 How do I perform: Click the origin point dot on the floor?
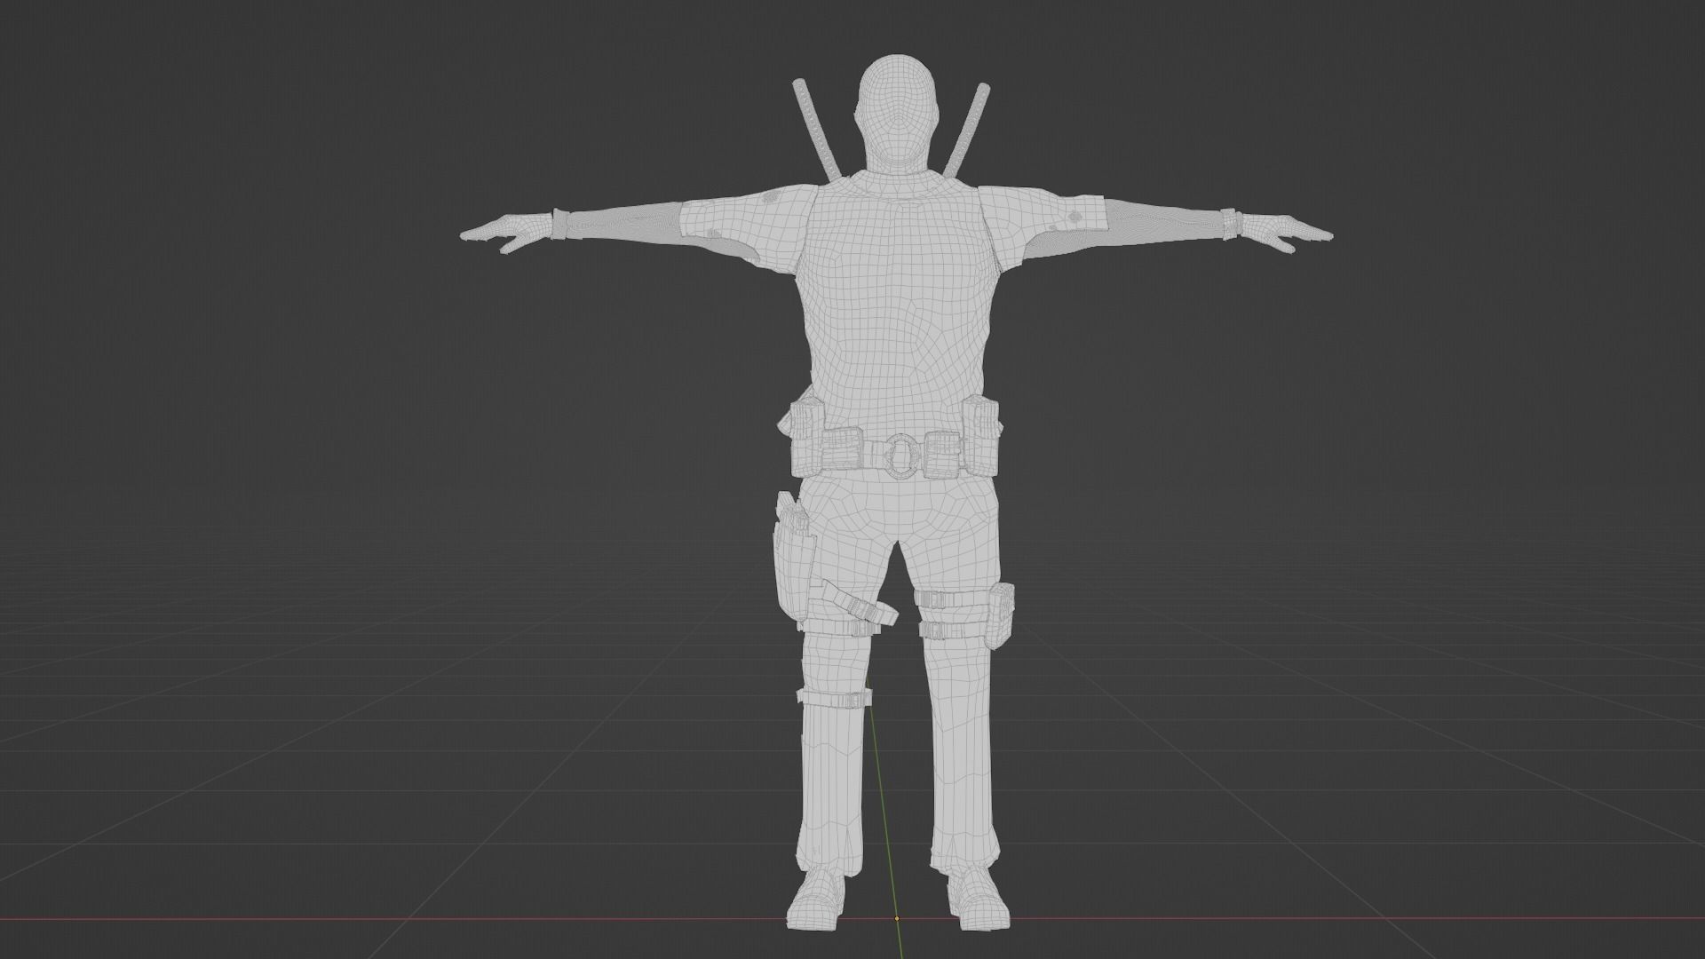(897, 919)
